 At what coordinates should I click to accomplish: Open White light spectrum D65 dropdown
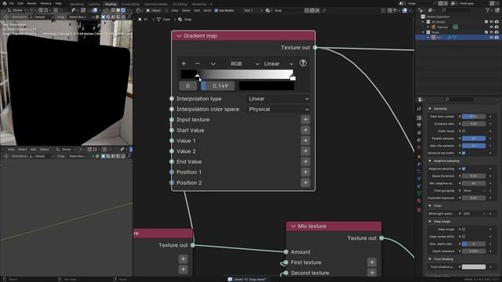coord(474,214)
